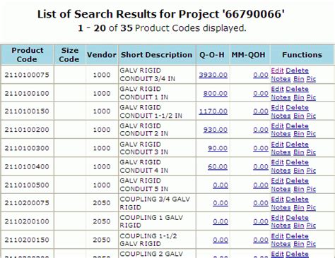Select vendor 2050 for product 2110200150
The image size is (335, 258).
[102, 240]
